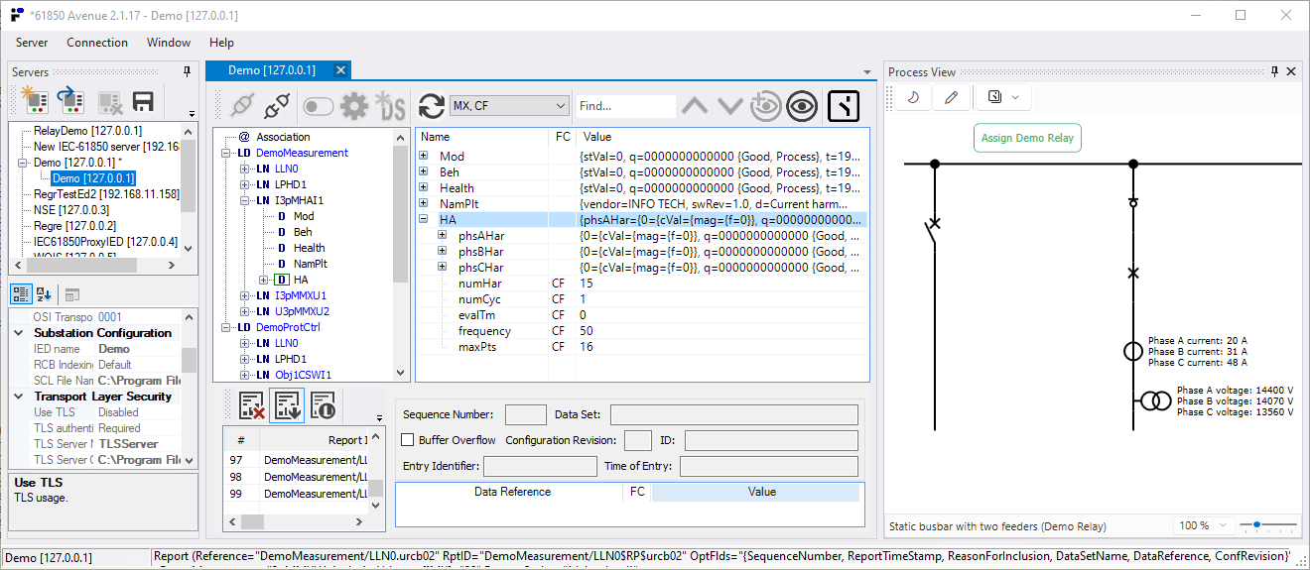
Task: Click the Find... search field
Action: pyautogui.click(x=625, y=106)
